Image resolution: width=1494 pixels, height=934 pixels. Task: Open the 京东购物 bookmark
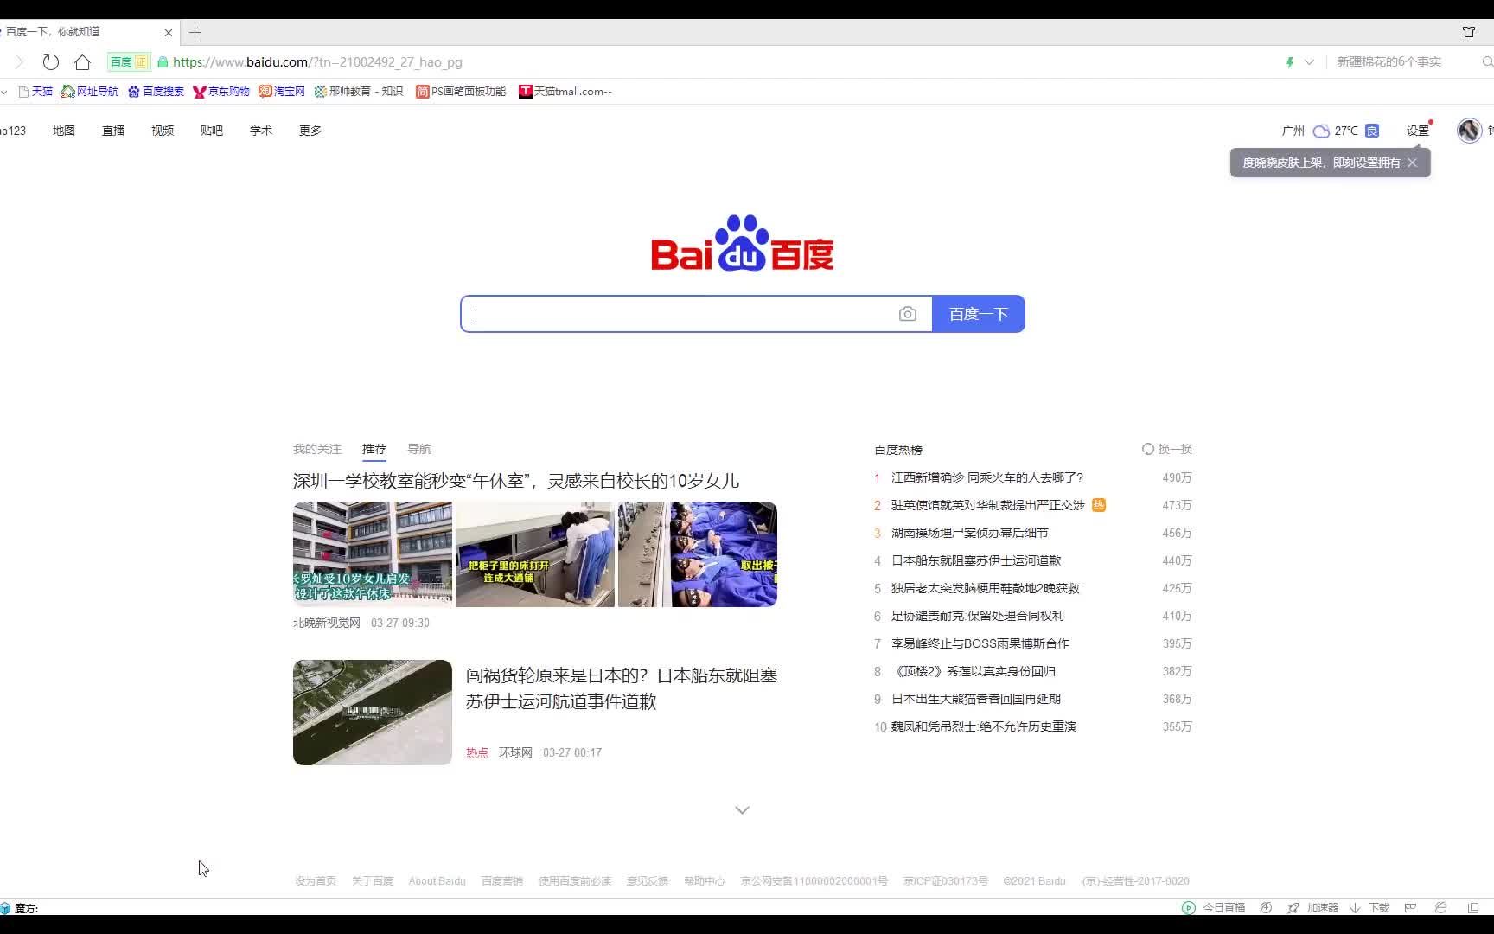point(221,92)
